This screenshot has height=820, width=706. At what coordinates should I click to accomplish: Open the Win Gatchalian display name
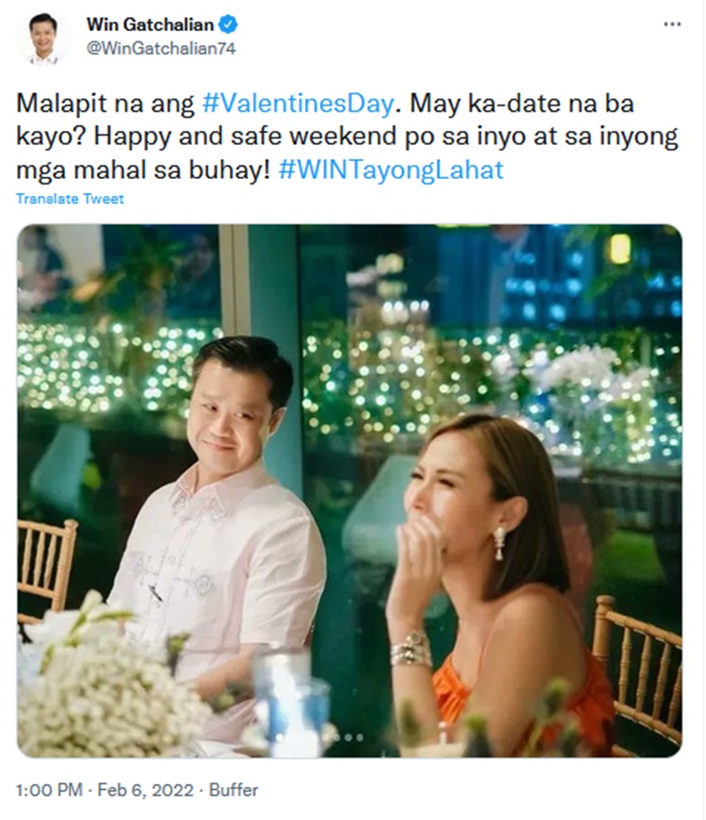point(150,24)
